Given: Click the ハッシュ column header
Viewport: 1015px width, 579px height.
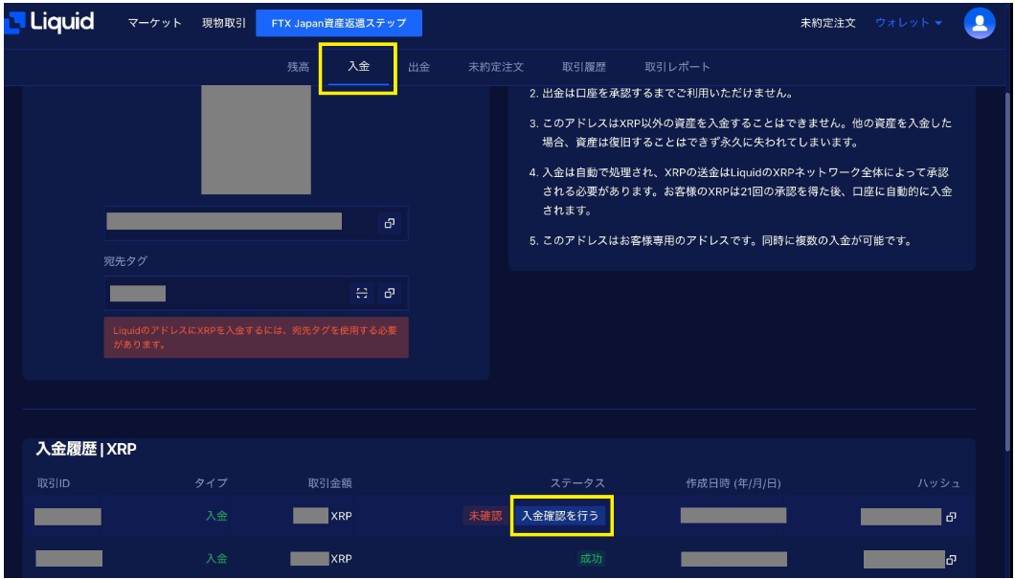Looking at the screenshot, I should coord(938,483).
